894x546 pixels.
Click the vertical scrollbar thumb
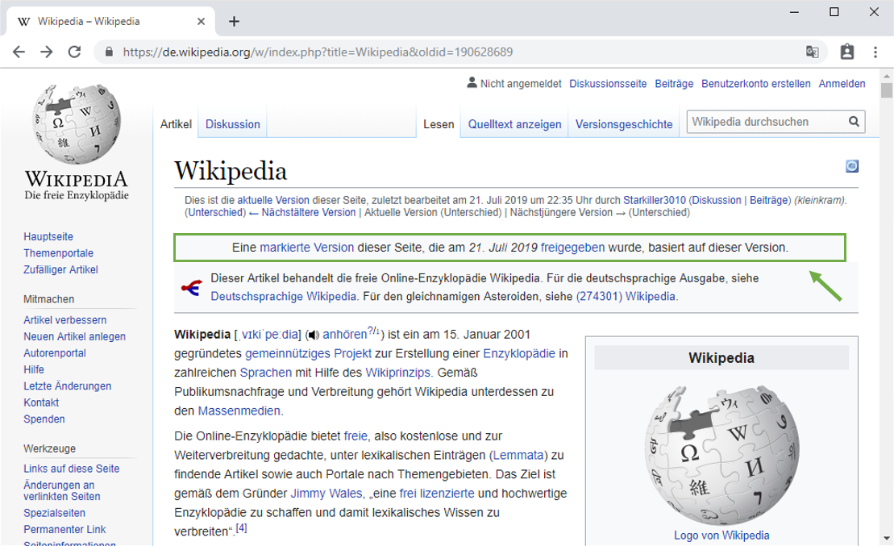point(886,90)
